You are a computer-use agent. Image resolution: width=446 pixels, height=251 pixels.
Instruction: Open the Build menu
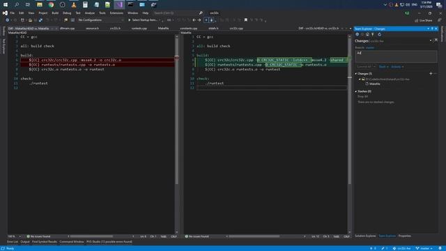point(55,13)
